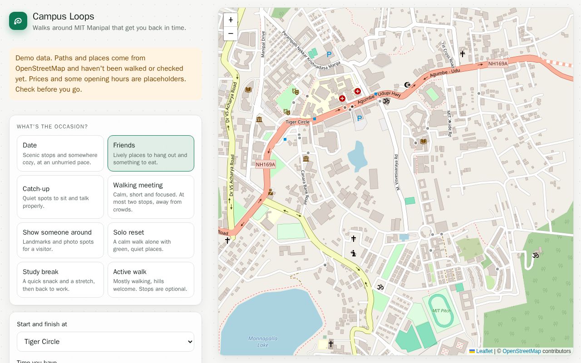Click the NH169A shield near 1st Cross Road

(x=498, y=64)
